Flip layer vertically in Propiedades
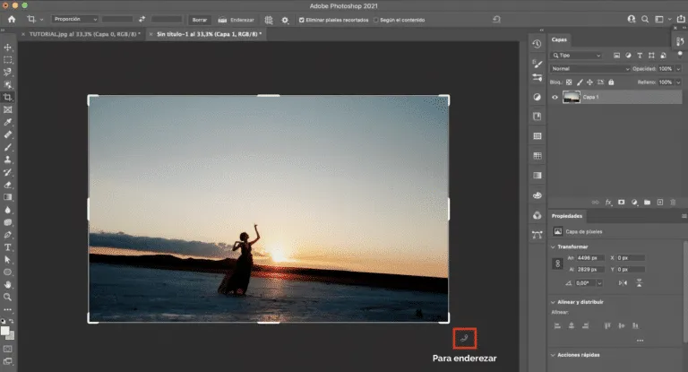This screenshot has height=372, width=688. pos(640,283)
